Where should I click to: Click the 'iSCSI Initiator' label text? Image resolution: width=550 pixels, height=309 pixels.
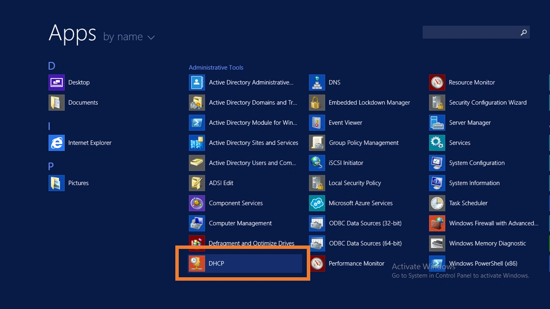(x=346, y=163)
